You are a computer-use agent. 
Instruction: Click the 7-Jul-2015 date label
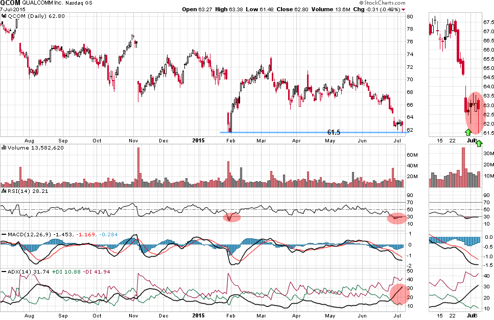[13, 9]
